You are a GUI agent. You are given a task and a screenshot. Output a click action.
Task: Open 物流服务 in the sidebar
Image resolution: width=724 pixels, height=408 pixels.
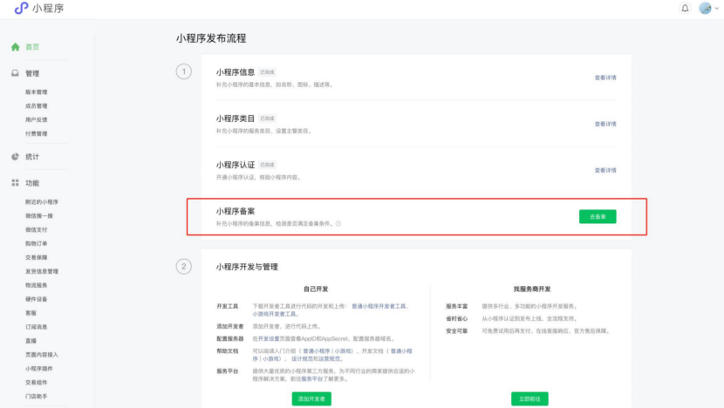tap(37, 285)
